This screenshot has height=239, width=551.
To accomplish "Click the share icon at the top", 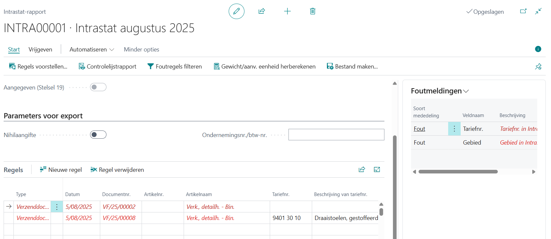I will [262, 11].
